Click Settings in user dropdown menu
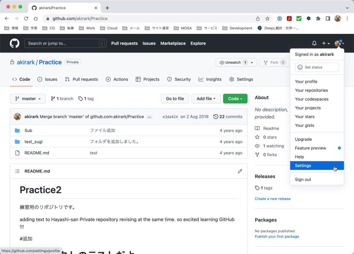354x254 pixels. [x=317, y=166]
